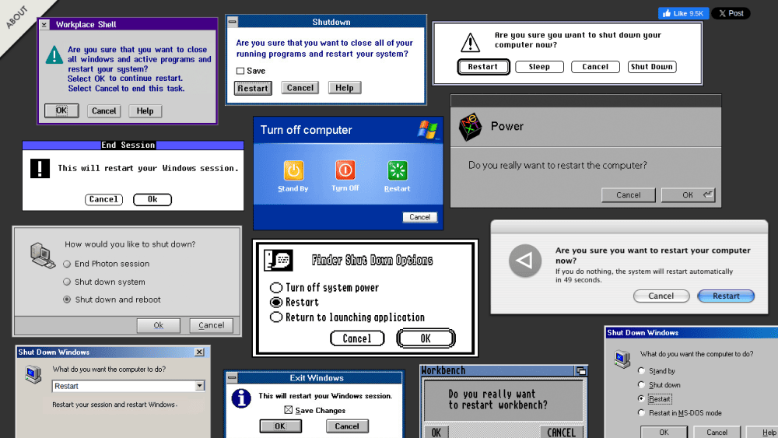
Task: Click Help in the Workplace Shell dialog
Action: click(x=145, y=110)
